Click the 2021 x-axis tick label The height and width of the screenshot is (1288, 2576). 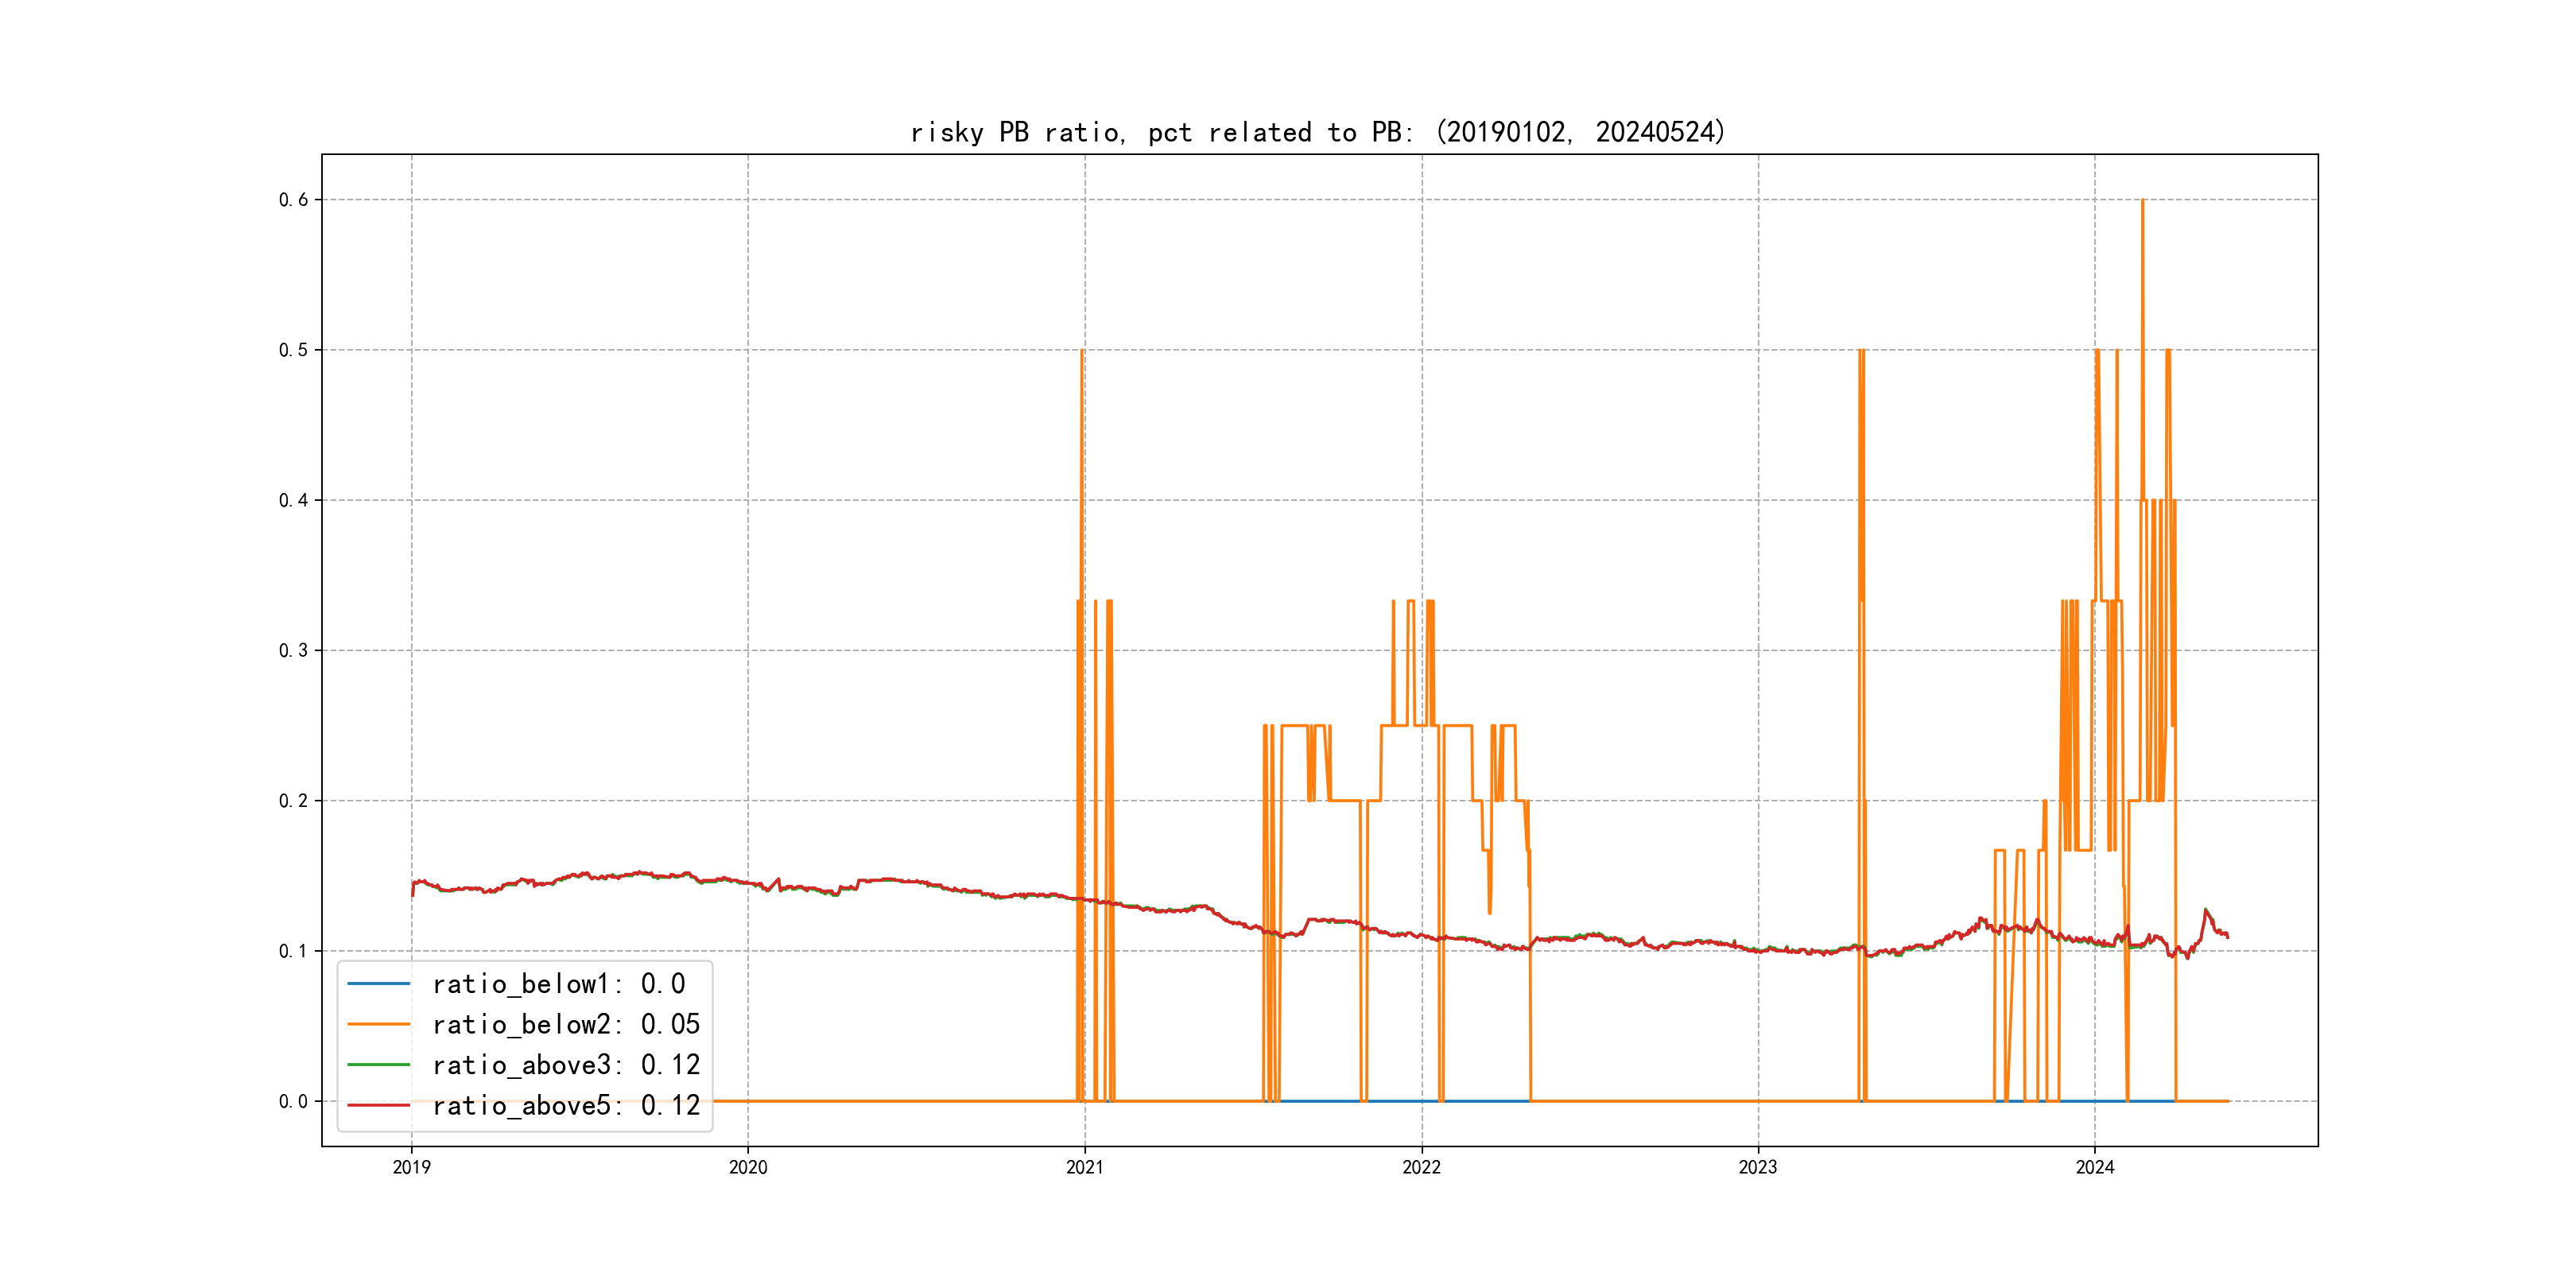[x=1085, y=1167]
